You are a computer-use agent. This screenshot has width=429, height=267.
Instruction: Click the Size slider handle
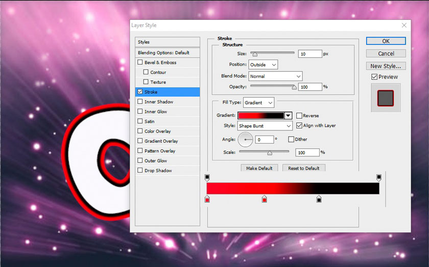coord(255,54)
